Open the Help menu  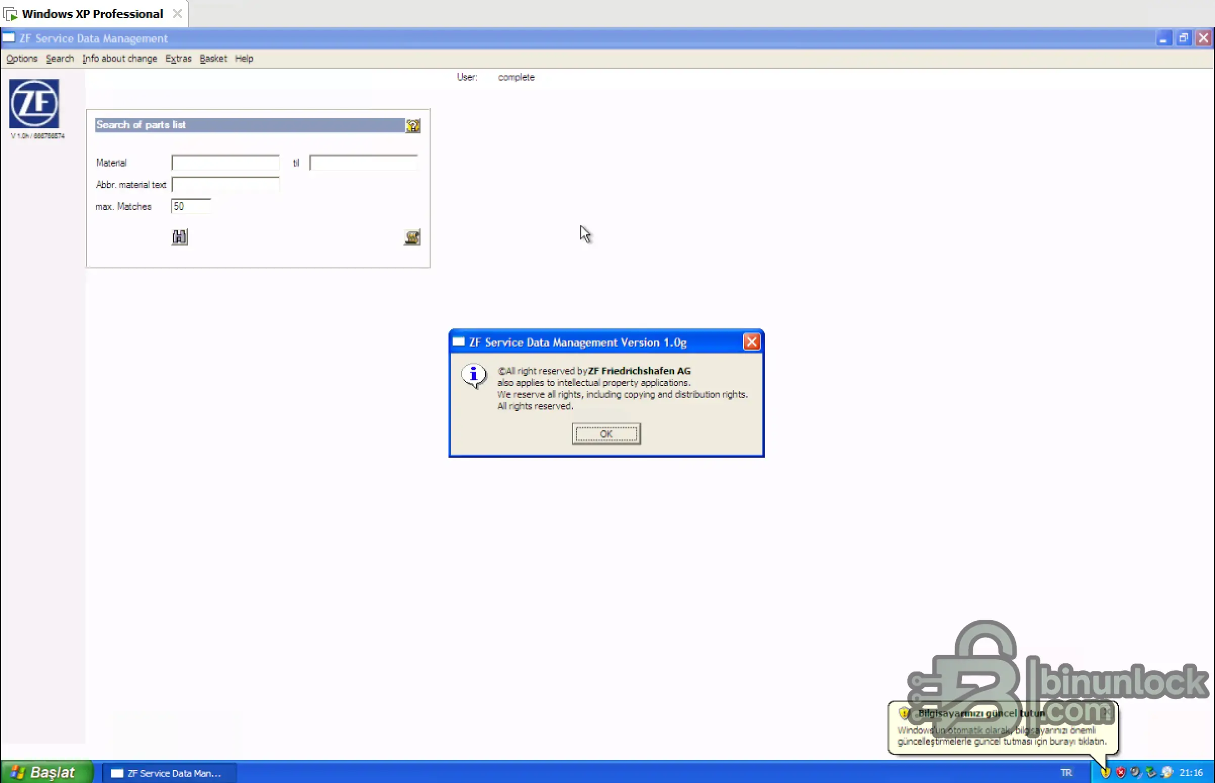[x=244, y=59]
